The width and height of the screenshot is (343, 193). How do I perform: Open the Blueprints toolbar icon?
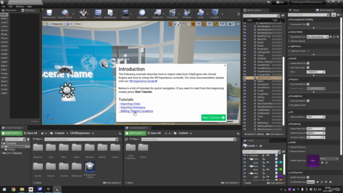click(158, 14)
